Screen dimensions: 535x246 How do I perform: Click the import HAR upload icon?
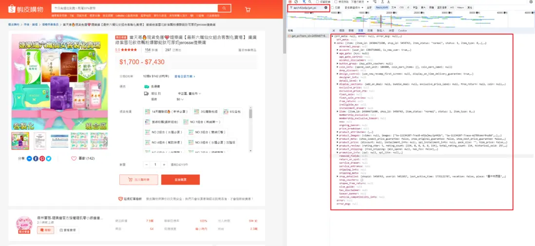[x=382, y=2]
